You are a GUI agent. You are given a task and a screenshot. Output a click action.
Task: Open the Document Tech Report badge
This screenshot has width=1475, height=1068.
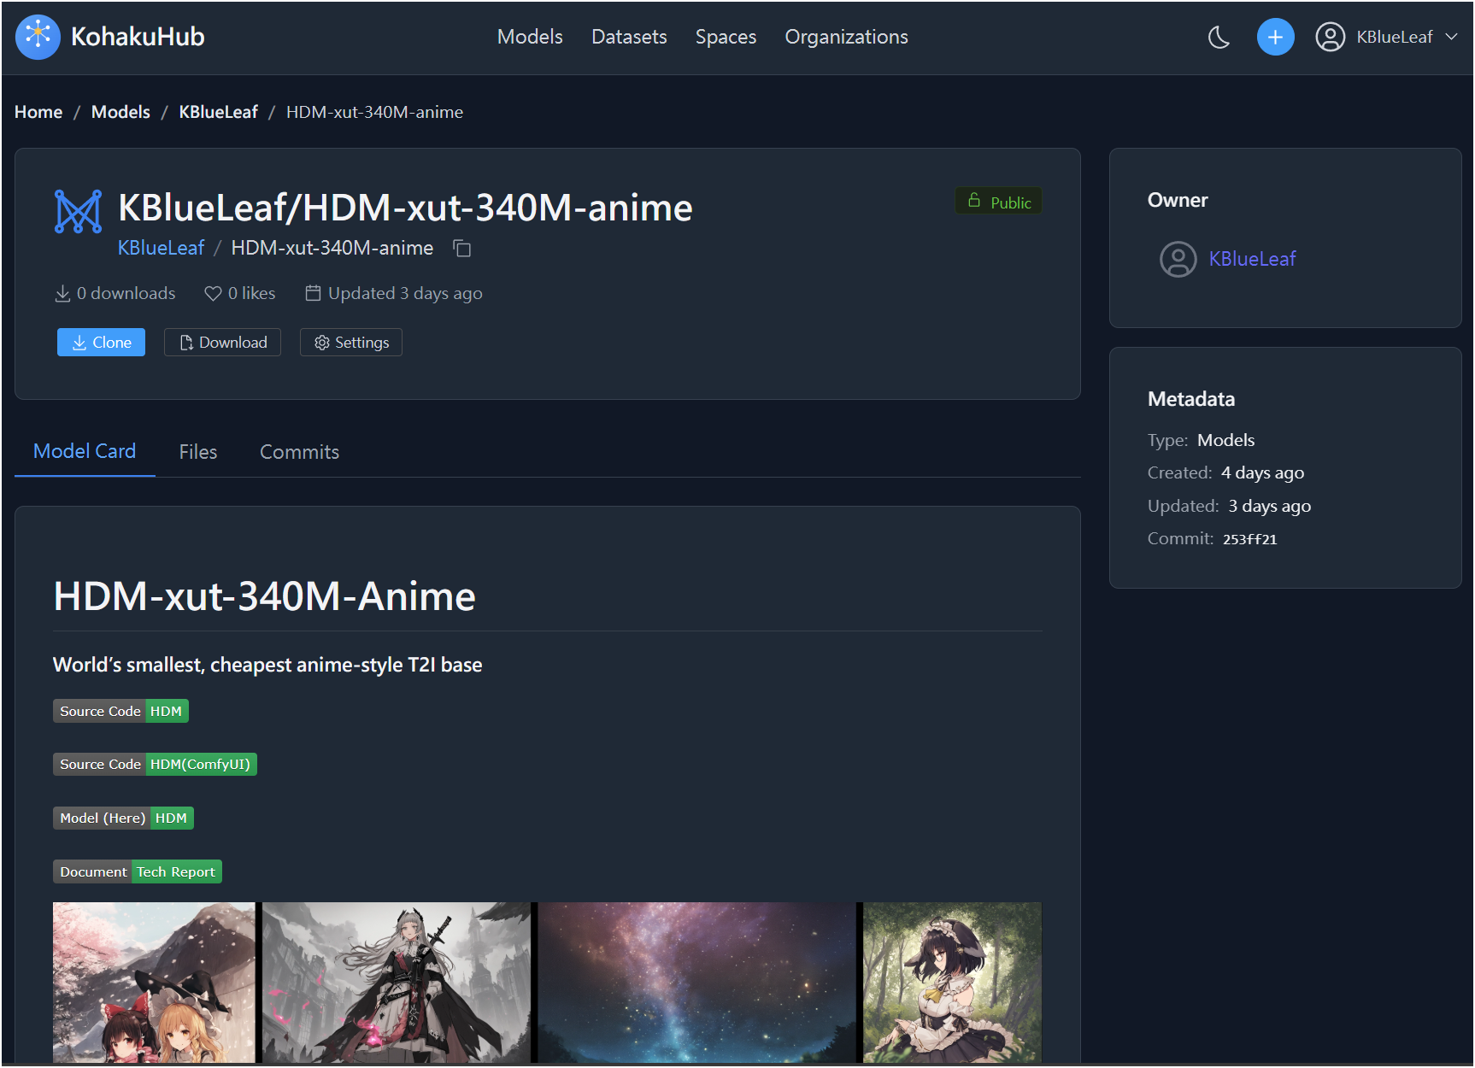point(138,871)
